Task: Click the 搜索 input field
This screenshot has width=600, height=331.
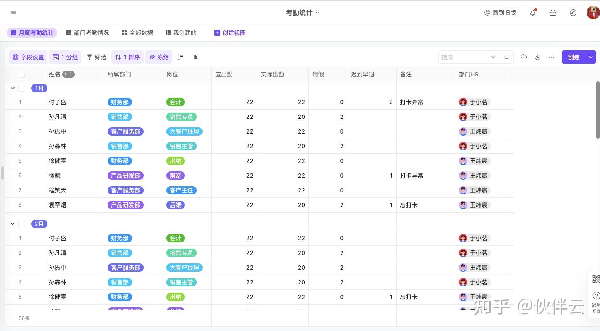Action: pos(464,57)
